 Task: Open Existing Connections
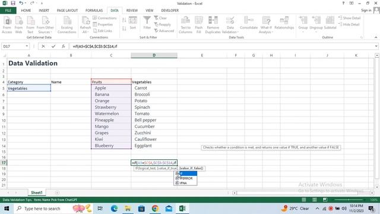point(66,25)
